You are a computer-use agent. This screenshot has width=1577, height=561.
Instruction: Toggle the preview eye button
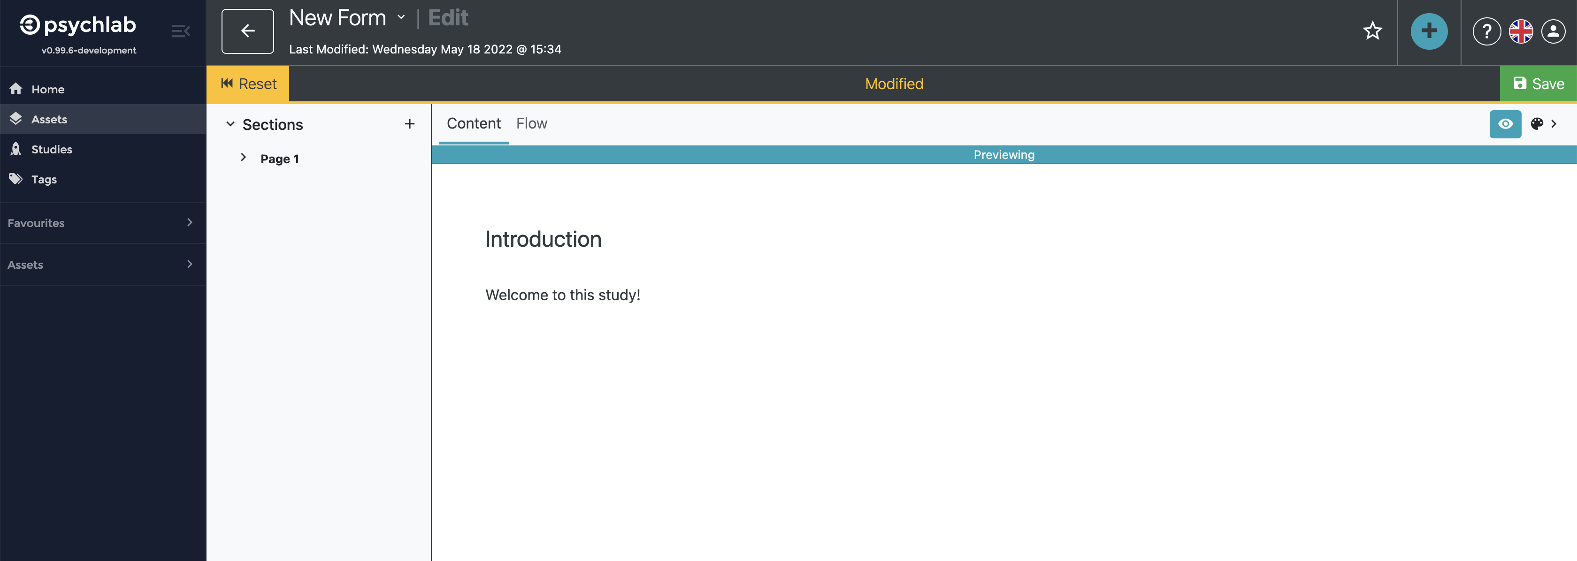click(1505, 124)
